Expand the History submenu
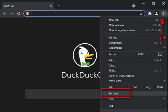168x112 pixels. (x=134, y=38)
